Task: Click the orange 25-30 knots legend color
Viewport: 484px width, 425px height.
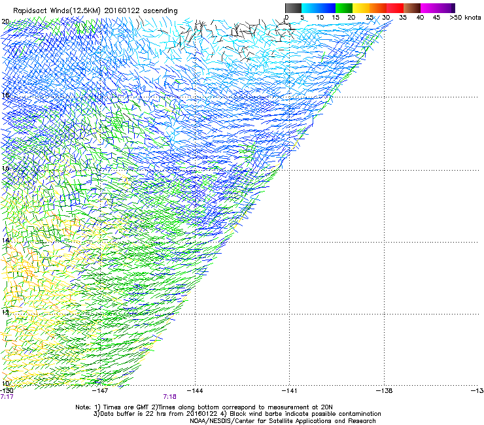Action: (x=378, y=8)
